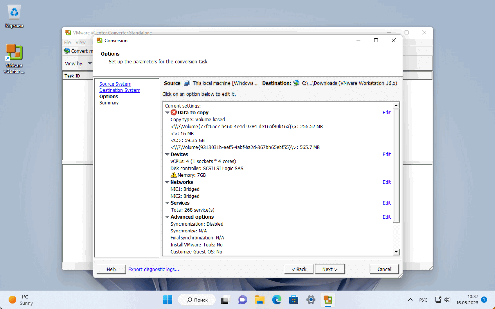Click the settings list scroll down arrow
The height and width of the screenshot is (309, 495).
pos(396,252)
